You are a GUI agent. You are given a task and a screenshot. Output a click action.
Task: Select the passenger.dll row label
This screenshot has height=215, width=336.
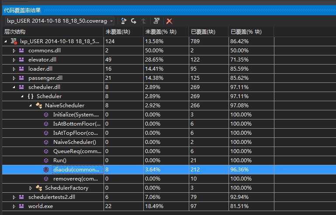click(45, 78)
